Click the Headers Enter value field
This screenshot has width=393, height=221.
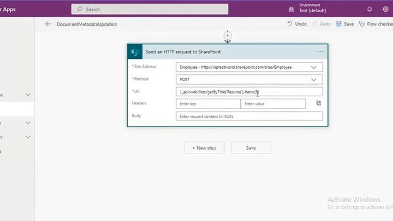coord(273,104)
